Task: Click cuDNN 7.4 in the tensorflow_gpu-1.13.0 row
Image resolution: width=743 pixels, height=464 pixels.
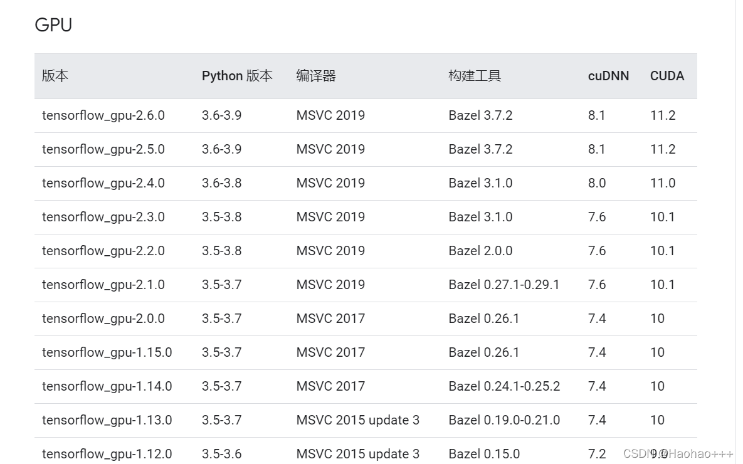Action: point(597,420)
